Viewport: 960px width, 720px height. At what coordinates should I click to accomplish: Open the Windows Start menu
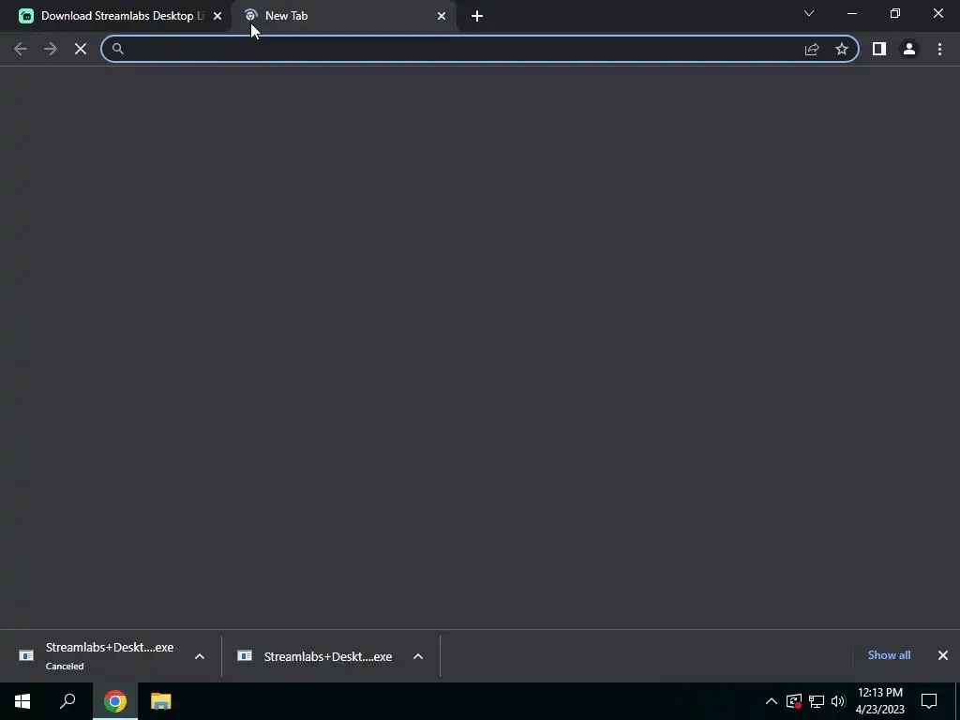coord(22,701)
